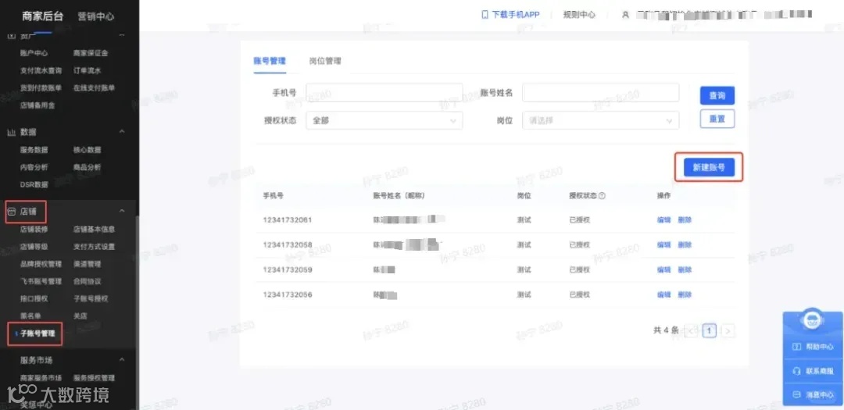Open the 岗位 请选择 dropdown
This screenshot has height=410, width=844.
pos(601,120)
